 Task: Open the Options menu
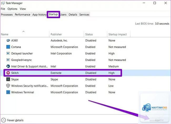point(12,9)
